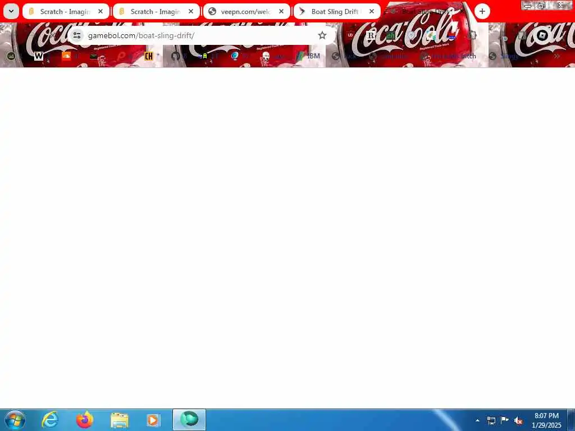This screenshot has width=575, height=431.
Task: Click the blue three-dots extension icon
Action: tap(451, 36)
